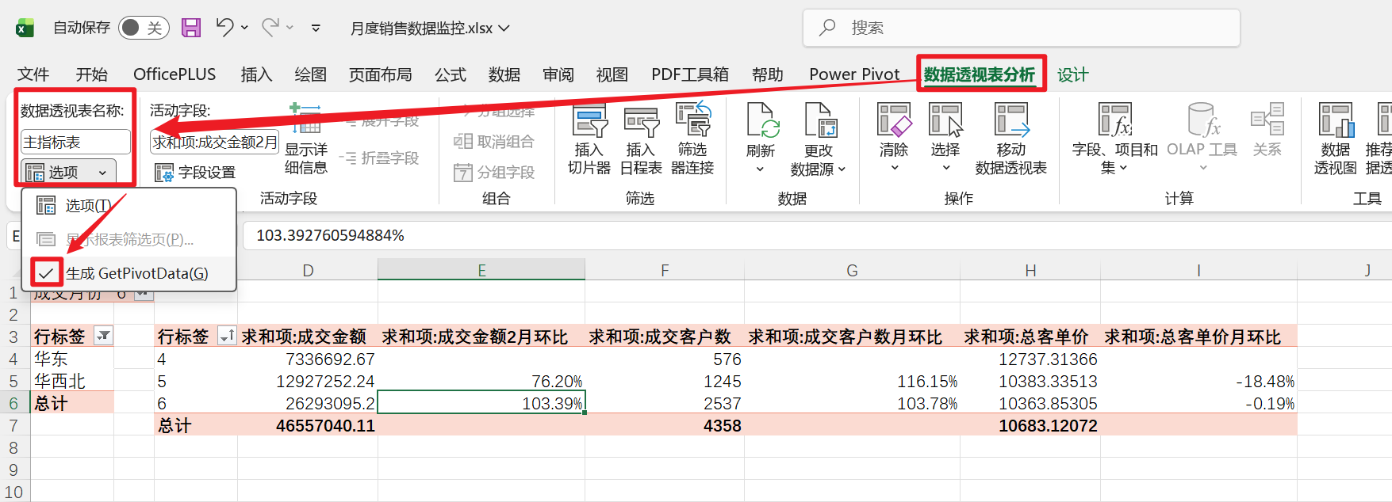Click the Redo arrow icon
The width and height of the screenshot is (1392, 502).
pos(270,28)
